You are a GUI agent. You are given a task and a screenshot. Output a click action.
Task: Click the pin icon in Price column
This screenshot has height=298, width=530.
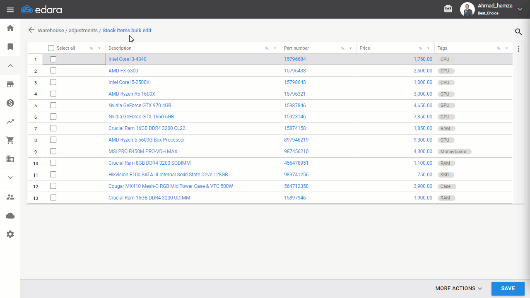pyautogui.click(x=421, y=48)
